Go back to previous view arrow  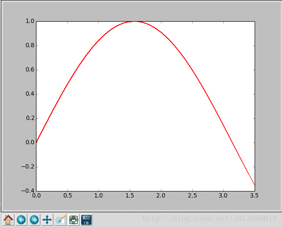point(21,220)
